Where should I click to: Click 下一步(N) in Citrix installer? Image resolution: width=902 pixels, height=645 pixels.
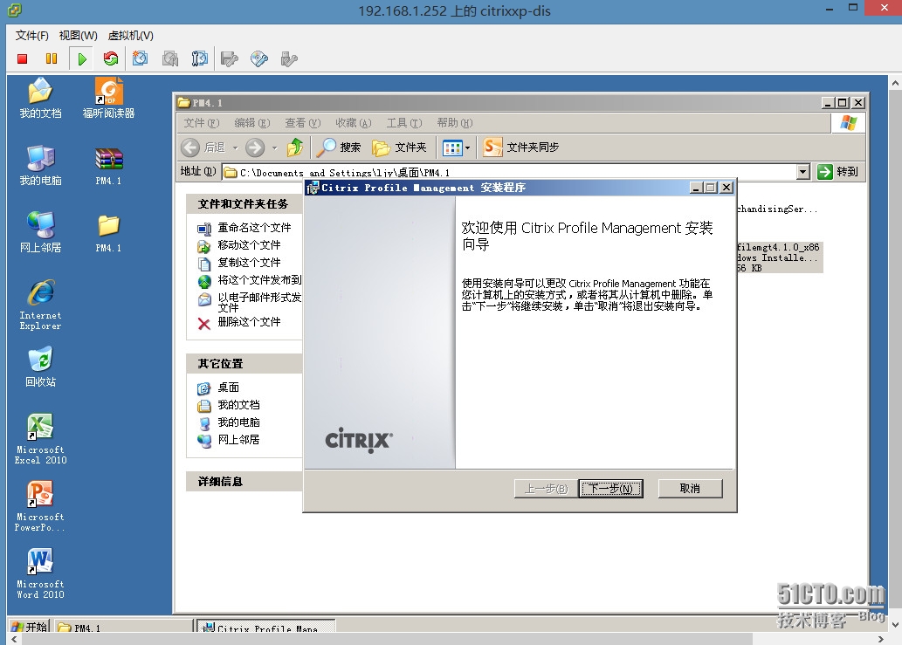point(610,489)
